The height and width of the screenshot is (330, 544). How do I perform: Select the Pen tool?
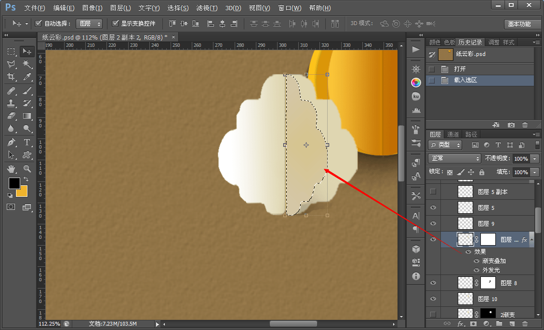tap(11, 142)
